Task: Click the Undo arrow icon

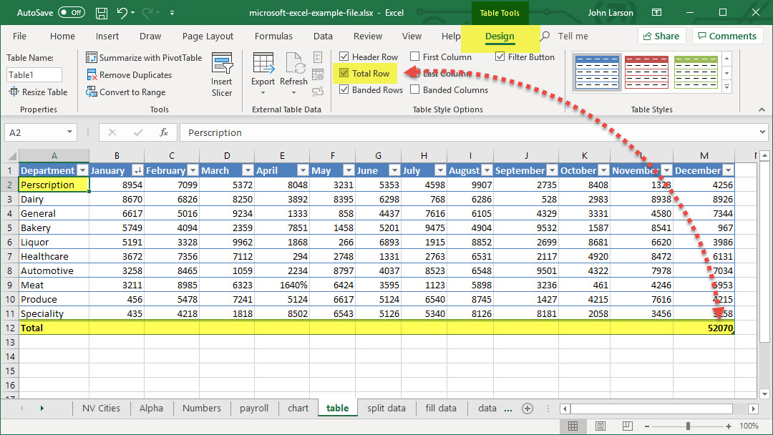Action: click(x=122, y=13)
